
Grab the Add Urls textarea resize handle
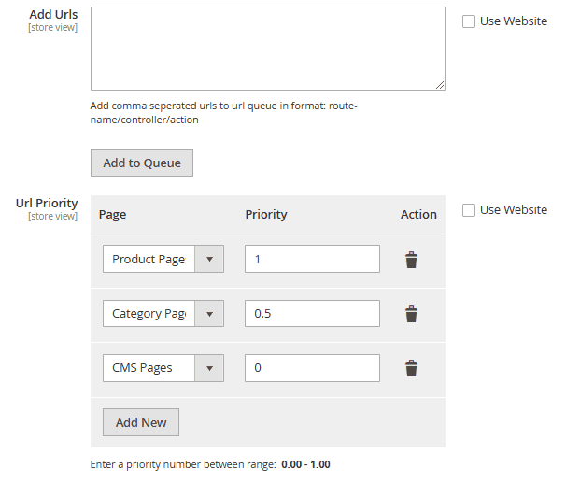[439, 84]
